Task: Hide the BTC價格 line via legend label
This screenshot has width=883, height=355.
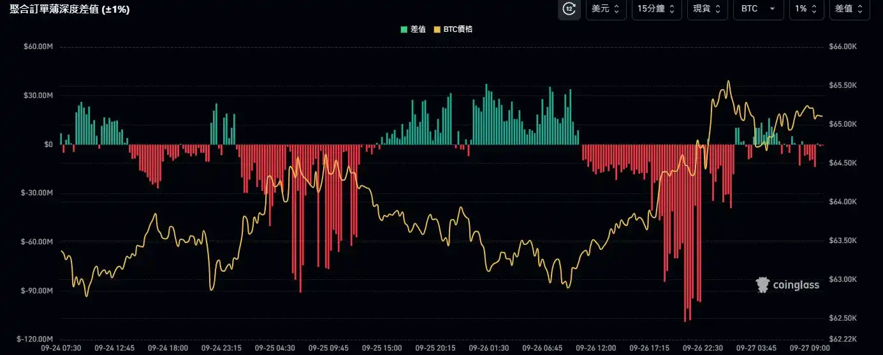Action: (x=457, y=29)
